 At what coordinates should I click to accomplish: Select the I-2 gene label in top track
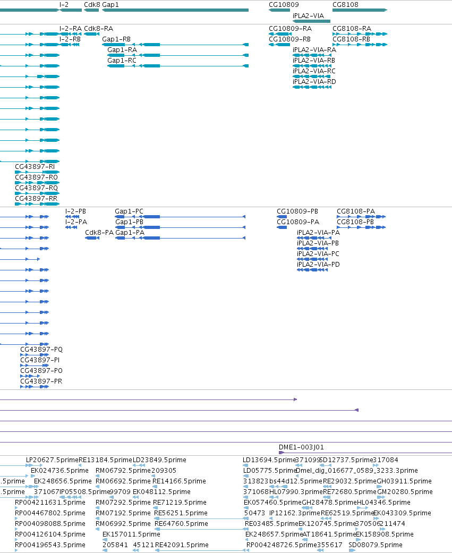click(x=64, y=5)
